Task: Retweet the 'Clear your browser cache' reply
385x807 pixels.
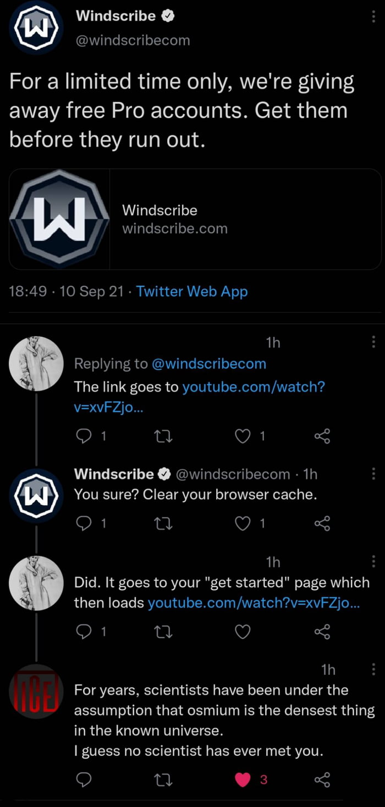Action: (x=164, y=524)
